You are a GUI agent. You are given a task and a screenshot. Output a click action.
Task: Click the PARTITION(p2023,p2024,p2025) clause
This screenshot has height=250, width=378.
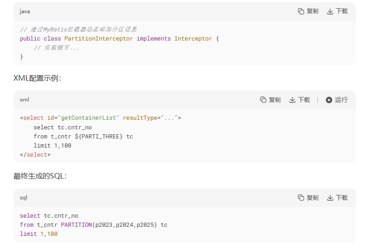pos(109,225)
